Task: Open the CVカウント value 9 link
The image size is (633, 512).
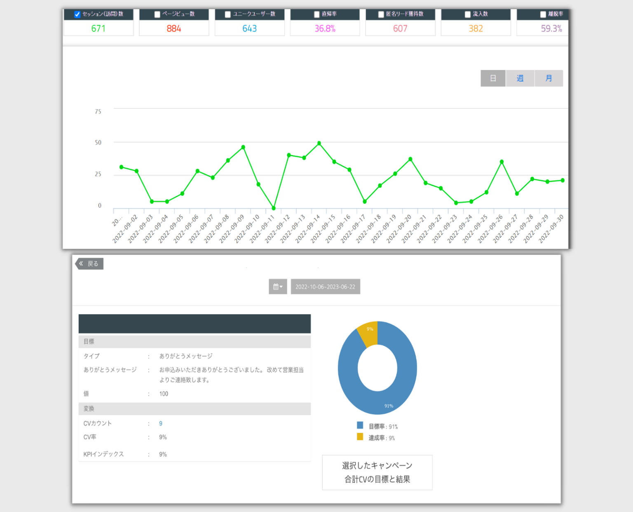Action: pyautogui.click(x=161, y=423)
